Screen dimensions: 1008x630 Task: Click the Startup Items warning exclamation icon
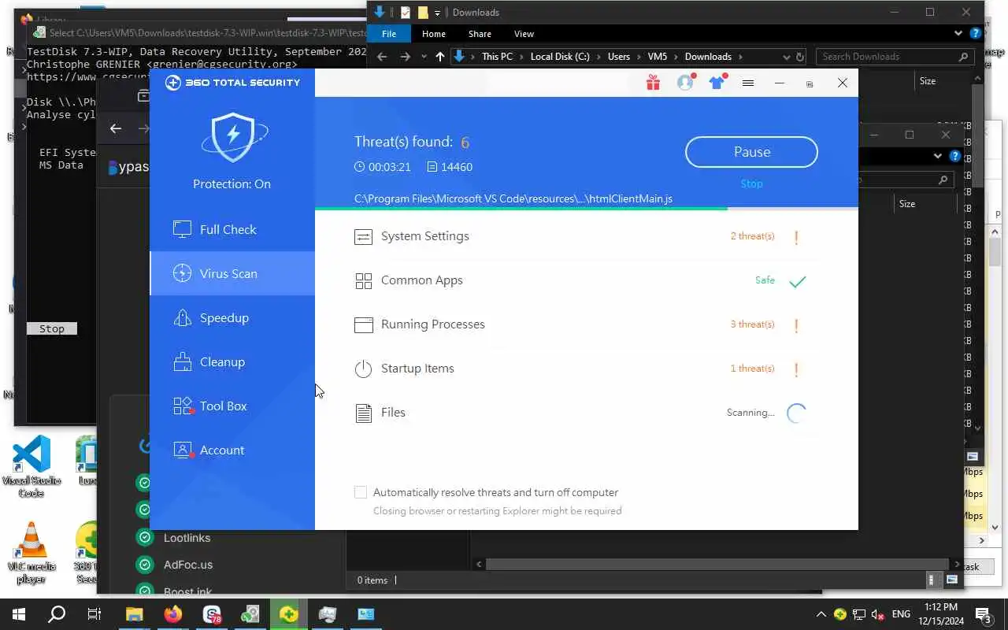tap(796, 369)
